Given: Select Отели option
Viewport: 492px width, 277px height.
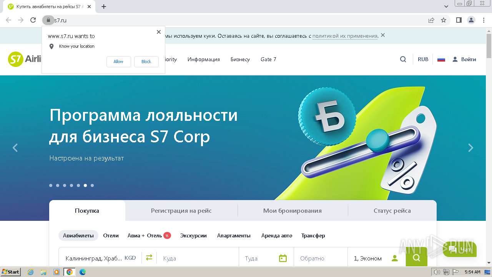Looking at the screenshot, I should pyautogui.click(x=111, y=235).
